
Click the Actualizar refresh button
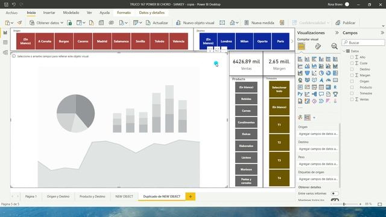tap(157, 23)
